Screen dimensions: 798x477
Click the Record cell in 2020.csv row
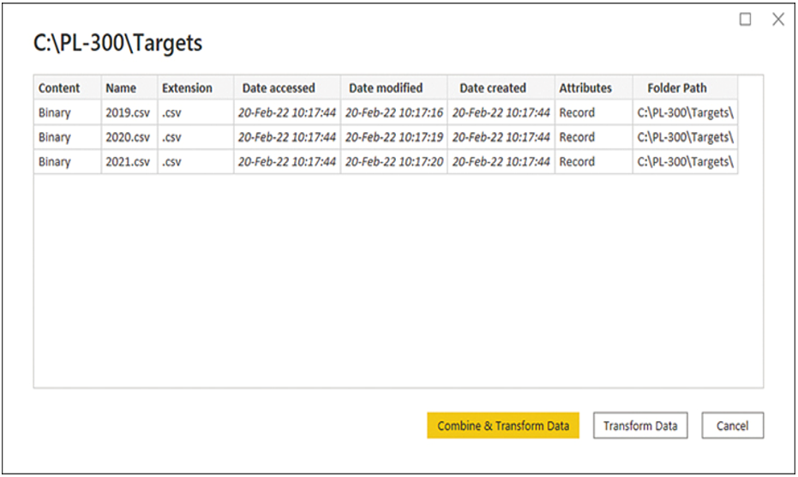coord(593,137)
